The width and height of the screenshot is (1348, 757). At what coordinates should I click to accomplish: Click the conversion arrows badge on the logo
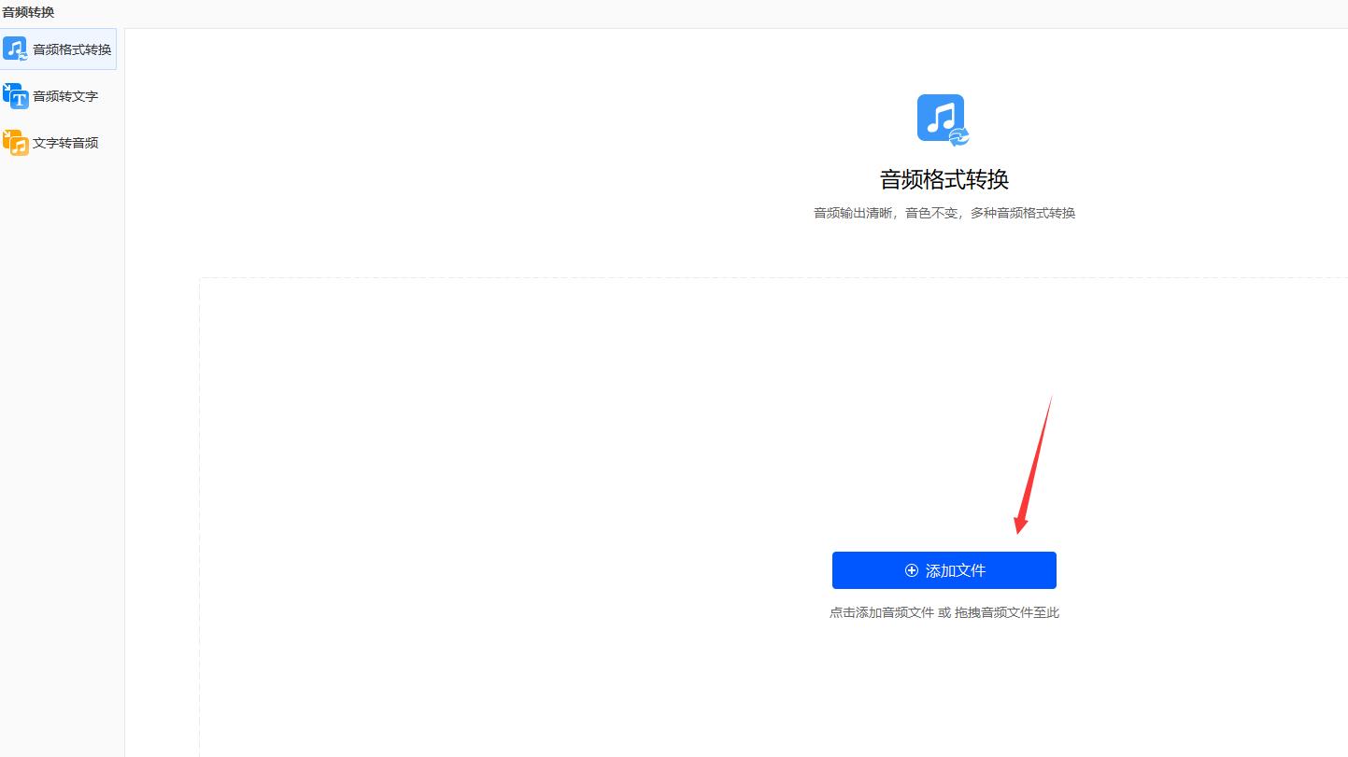pyautogui.click(x=959, y=135)
